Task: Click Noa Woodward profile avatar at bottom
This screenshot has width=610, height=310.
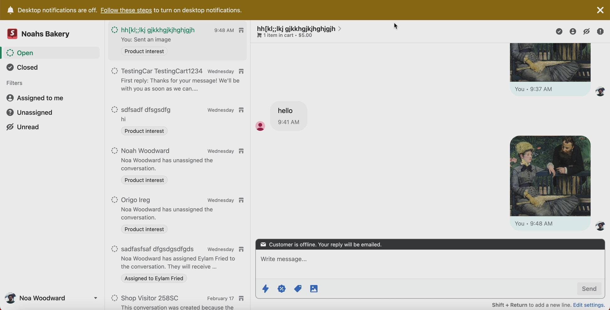Action: (10, 298)
